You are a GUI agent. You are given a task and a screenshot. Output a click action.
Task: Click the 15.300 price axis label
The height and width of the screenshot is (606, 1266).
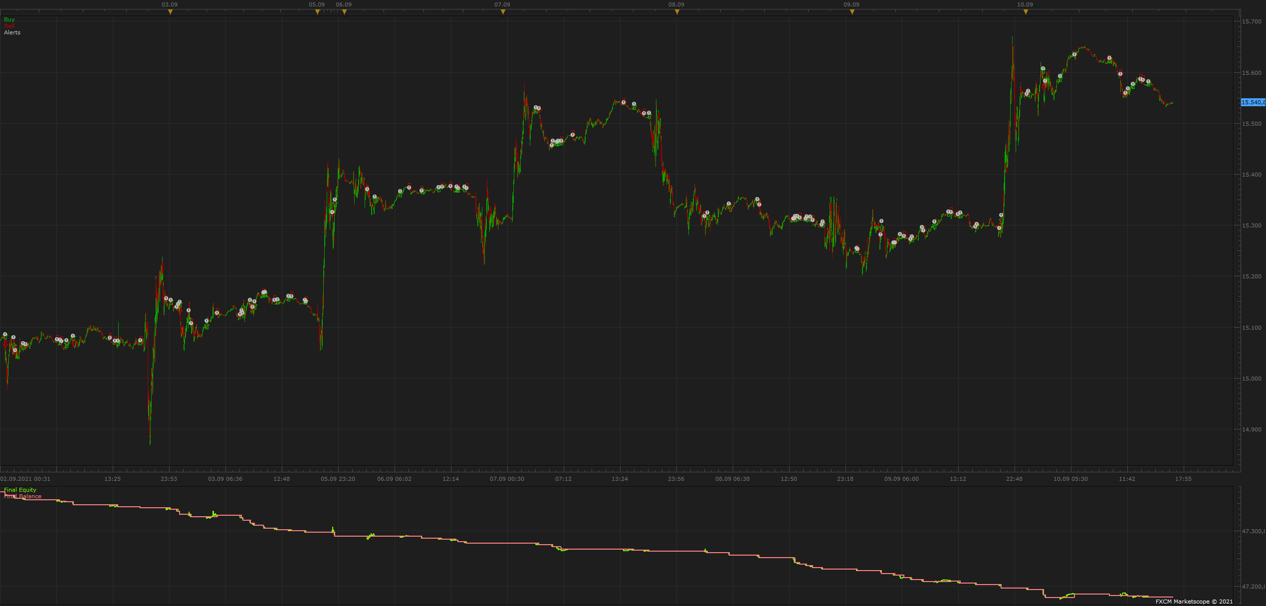point(1252,225)
